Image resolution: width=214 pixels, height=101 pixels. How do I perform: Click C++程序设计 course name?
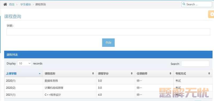[x=53, y=95]
